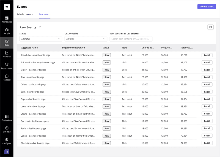Select 'Search bar - dashboards page' name

pyautogui.click(x=35, y=55)
